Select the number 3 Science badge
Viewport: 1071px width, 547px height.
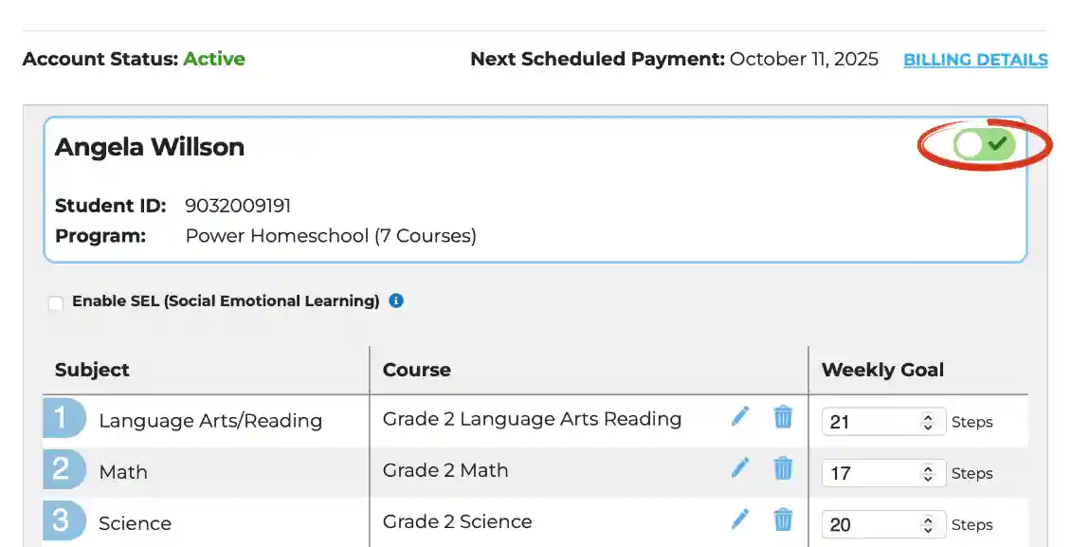coord(64,520)
